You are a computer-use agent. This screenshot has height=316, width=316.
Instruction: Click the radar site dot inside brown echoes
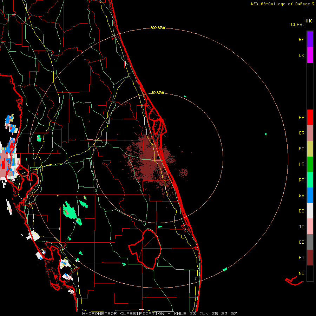pyautogui.click(x=158, y=158)
